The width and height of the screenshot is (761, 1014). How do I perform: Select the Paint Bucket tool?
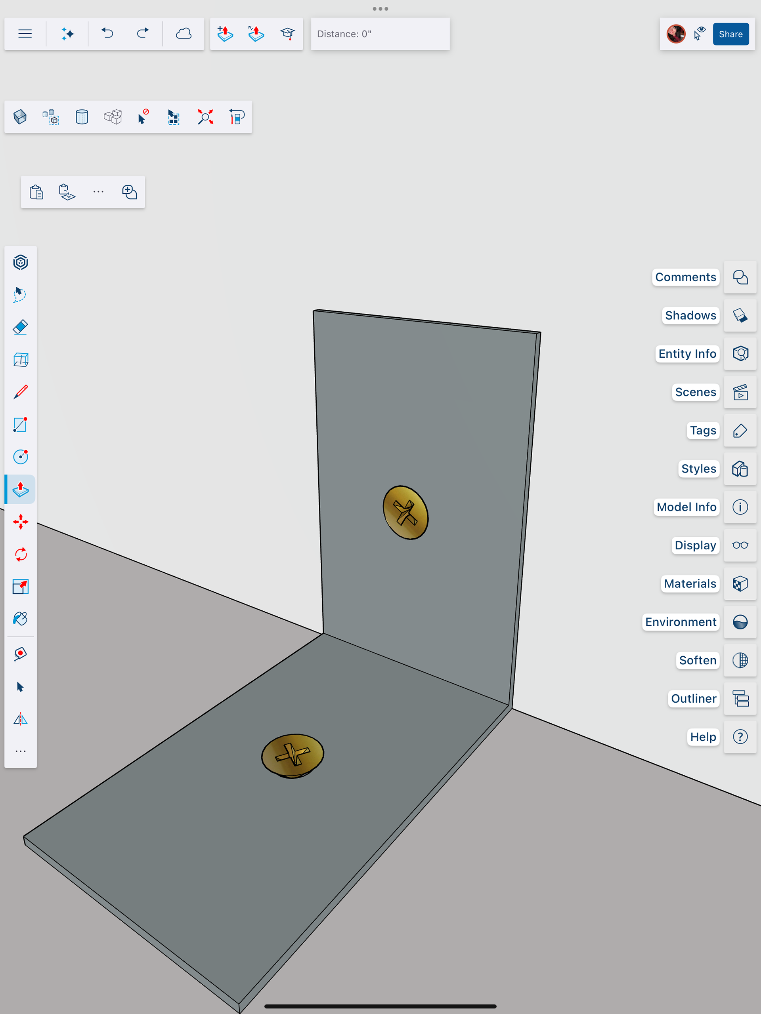[21, 619]
